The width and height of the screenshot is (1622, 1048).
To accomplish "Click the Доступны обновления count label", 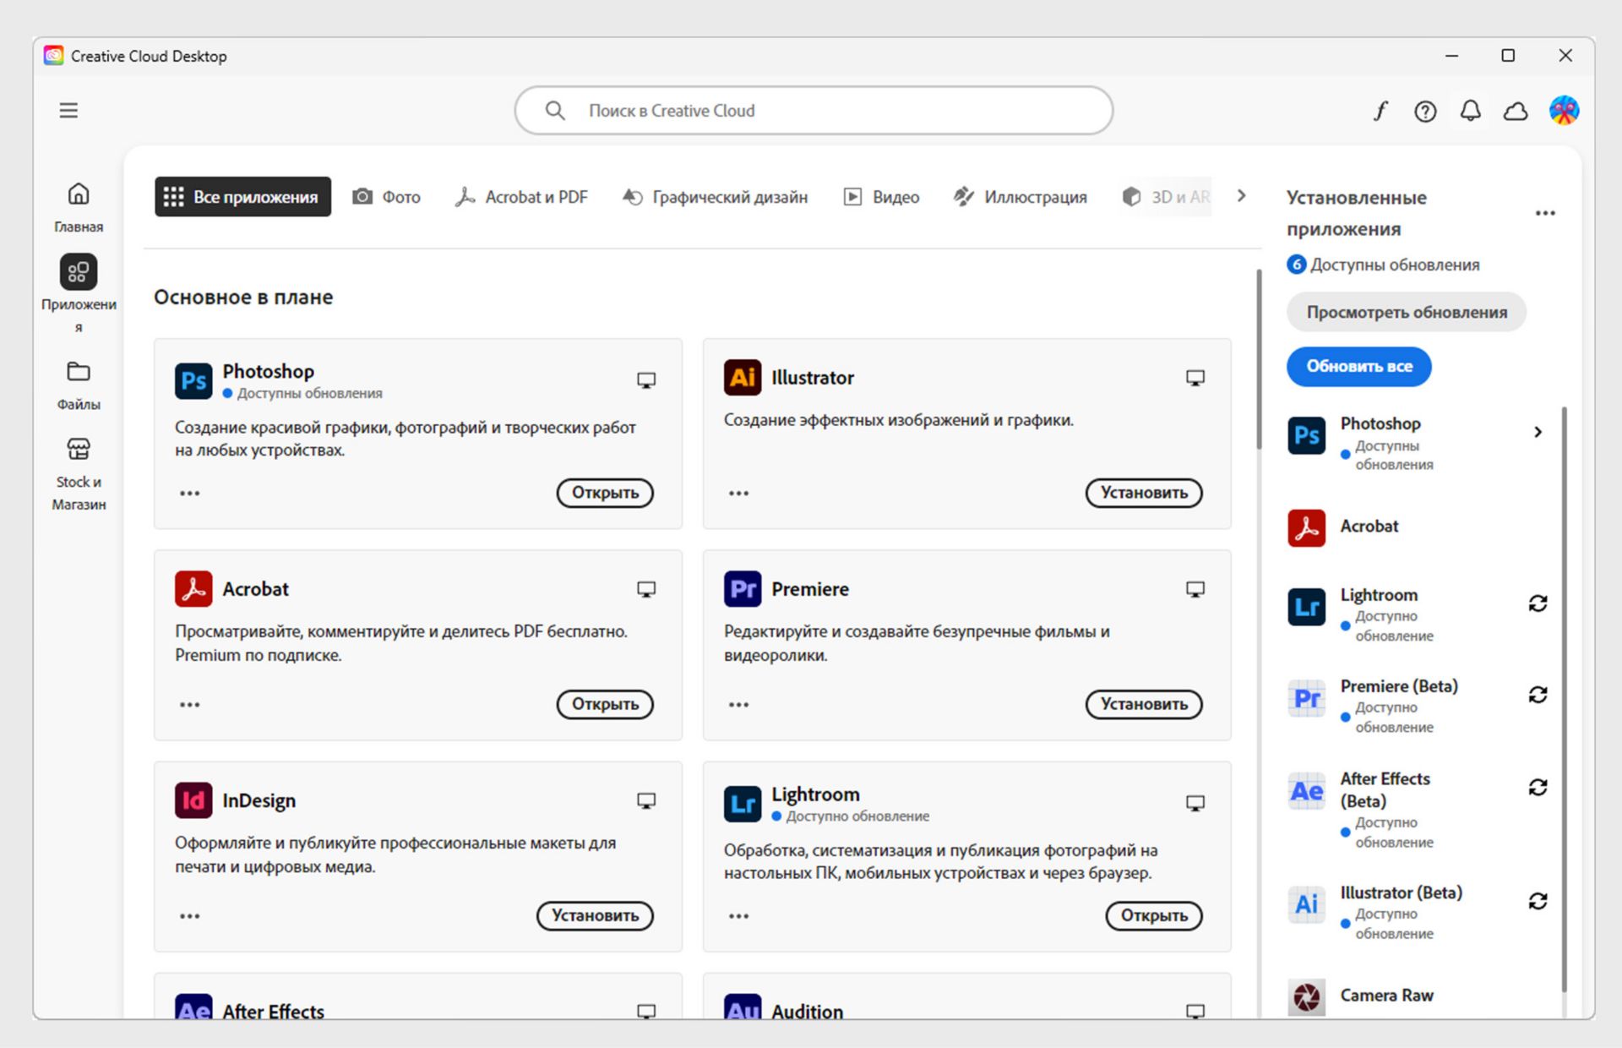I will [x=1383, y=265].
